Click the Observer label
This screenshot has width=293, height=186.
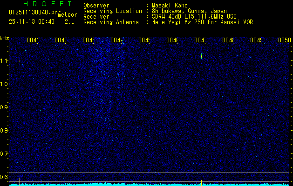96,6
